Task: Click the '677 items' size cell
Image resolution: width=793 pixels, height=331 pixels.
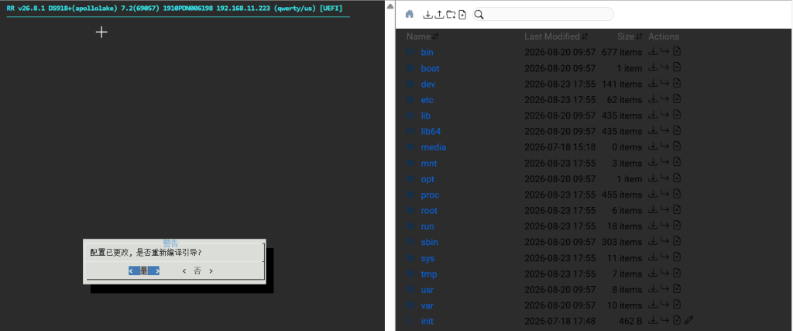Action: tap(622, 52)
